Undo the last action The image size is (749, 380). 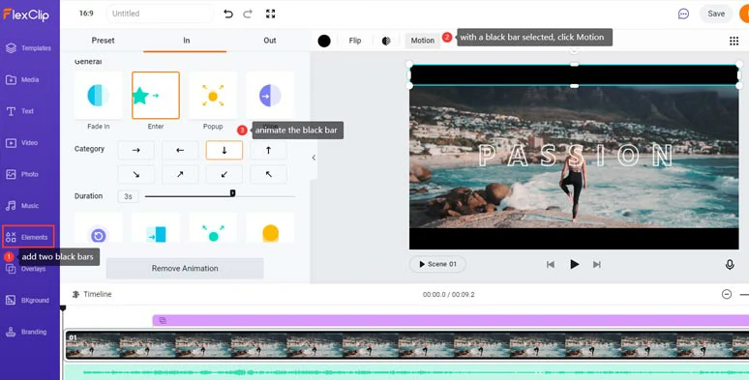[228, 14]
